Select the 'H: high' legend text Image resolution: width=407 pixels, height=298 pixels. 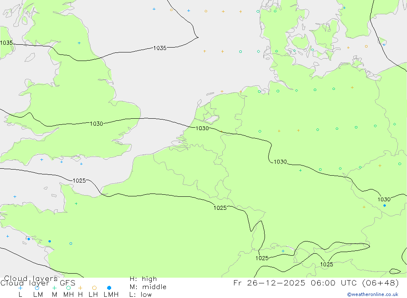[x=143, y=279]
